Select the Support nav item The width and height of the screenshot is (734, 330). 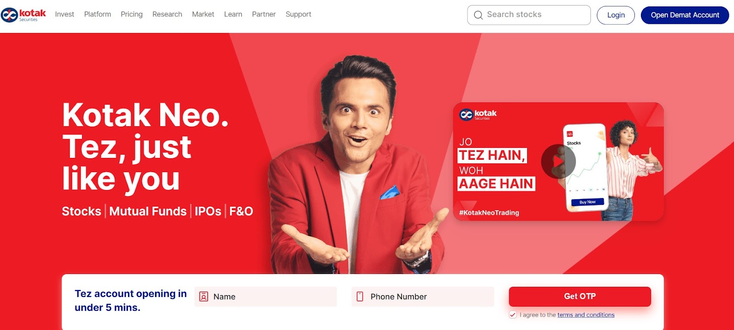[x=299, y=14]
